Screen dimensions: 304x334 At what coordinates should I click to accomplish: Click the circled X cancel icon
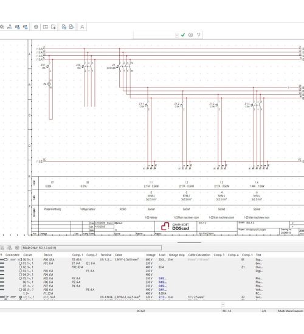coord(190,35)
